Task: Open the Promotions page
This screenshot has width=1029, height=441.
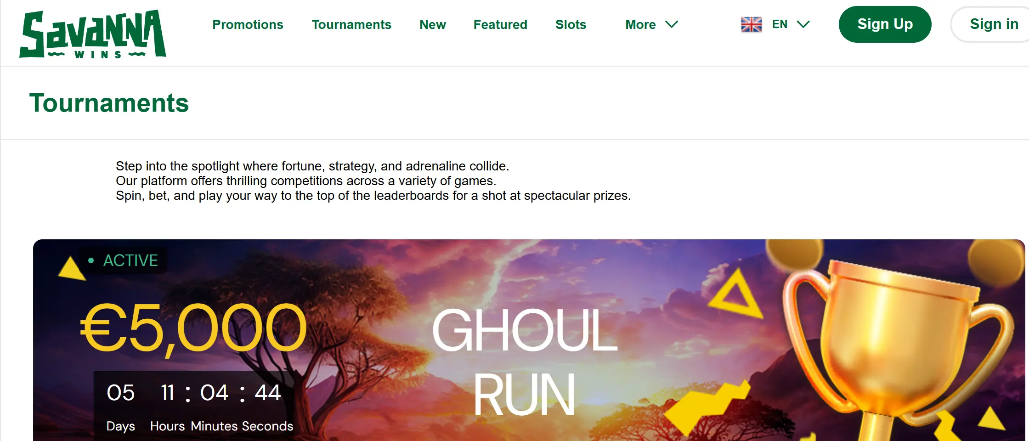Action: pos(248,24)
